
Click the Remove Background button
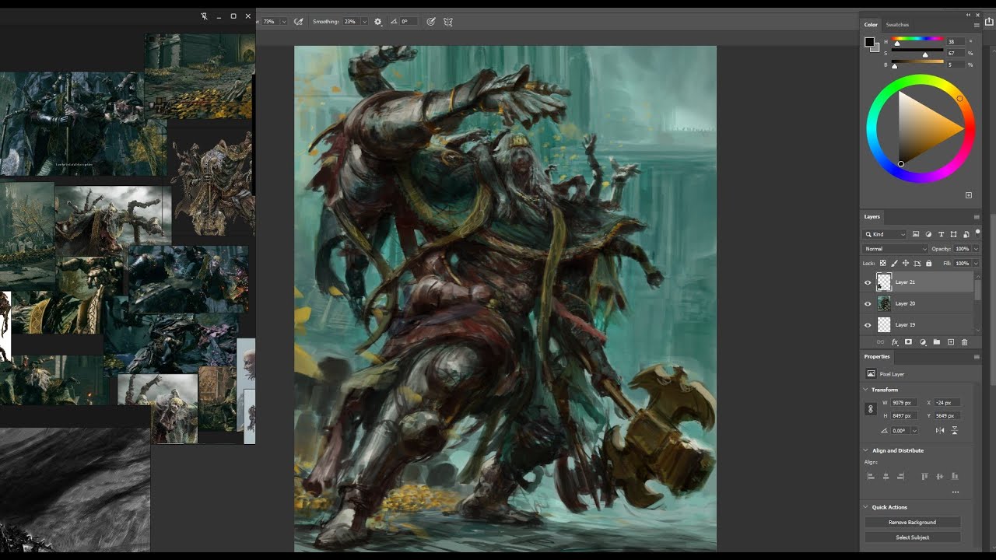click(x=912, y=522)
